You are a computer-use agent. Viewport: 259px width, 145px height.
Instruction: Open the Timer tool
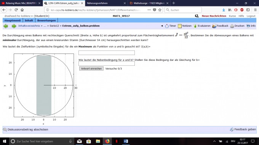click(x=171, y=26)
